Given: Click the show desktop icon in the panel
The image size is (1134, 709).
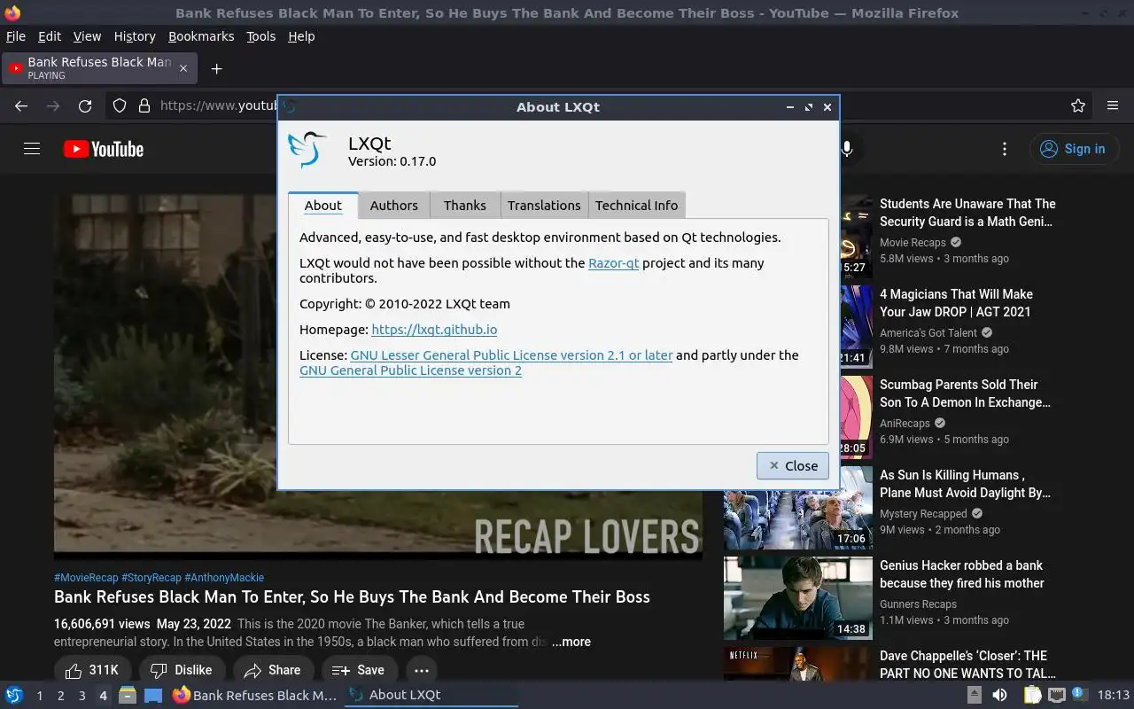Looking at the screenshot, I should pyautogui.click(x=153, y=695).
